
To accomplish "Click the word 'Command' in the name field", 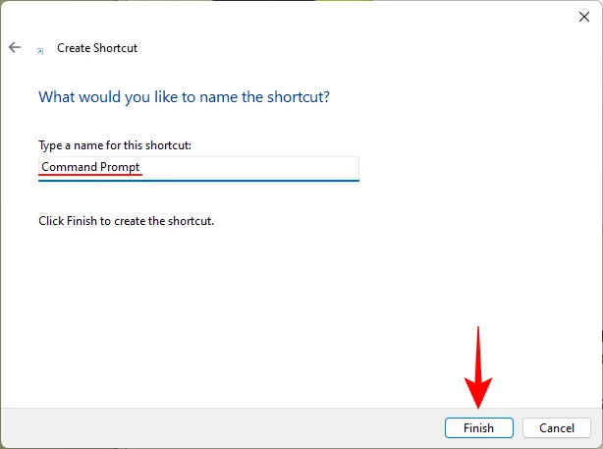I will click(69, 167).
